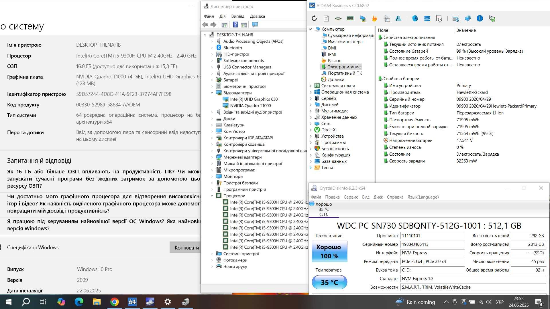Collapse the Процесори node in Device Manager

(x=212, y=196)
